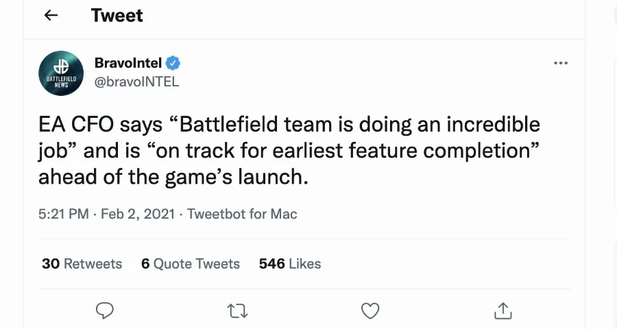Reply to the tweet via speech bubble icon
The height and width of the screenshot is (329, 617).
pos(105,310)
